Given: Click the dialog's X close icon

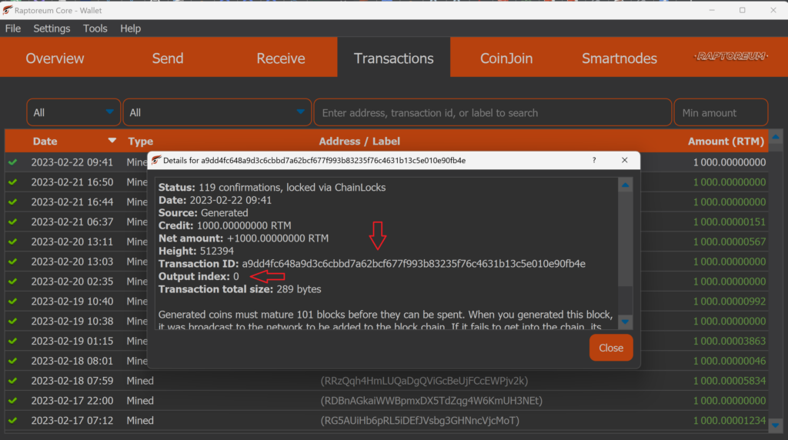Looking at the screenshot, I should click(x=625, y=160).
